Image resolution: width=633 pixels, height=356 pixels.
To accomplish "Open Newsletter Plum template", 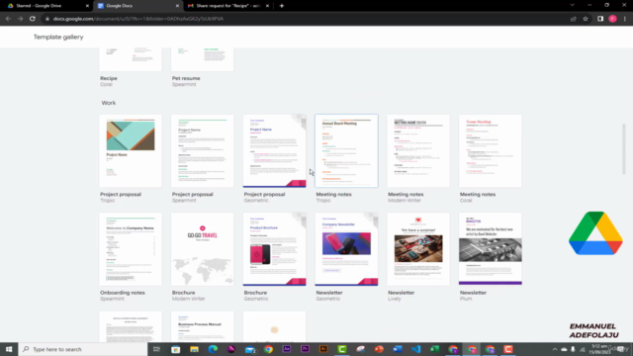I will [491, 249].
